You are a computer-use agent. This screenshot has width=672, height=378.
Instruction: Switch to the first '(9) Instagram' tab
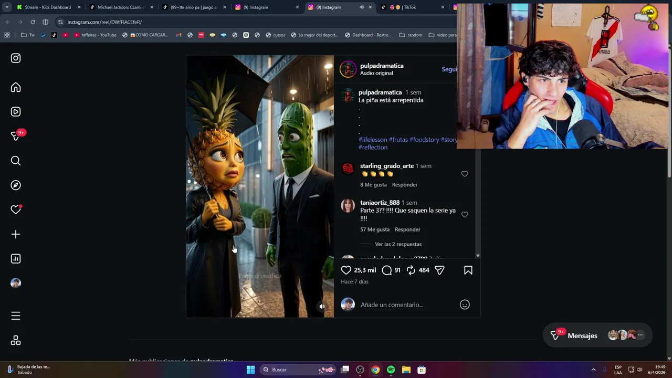point(267,7)
